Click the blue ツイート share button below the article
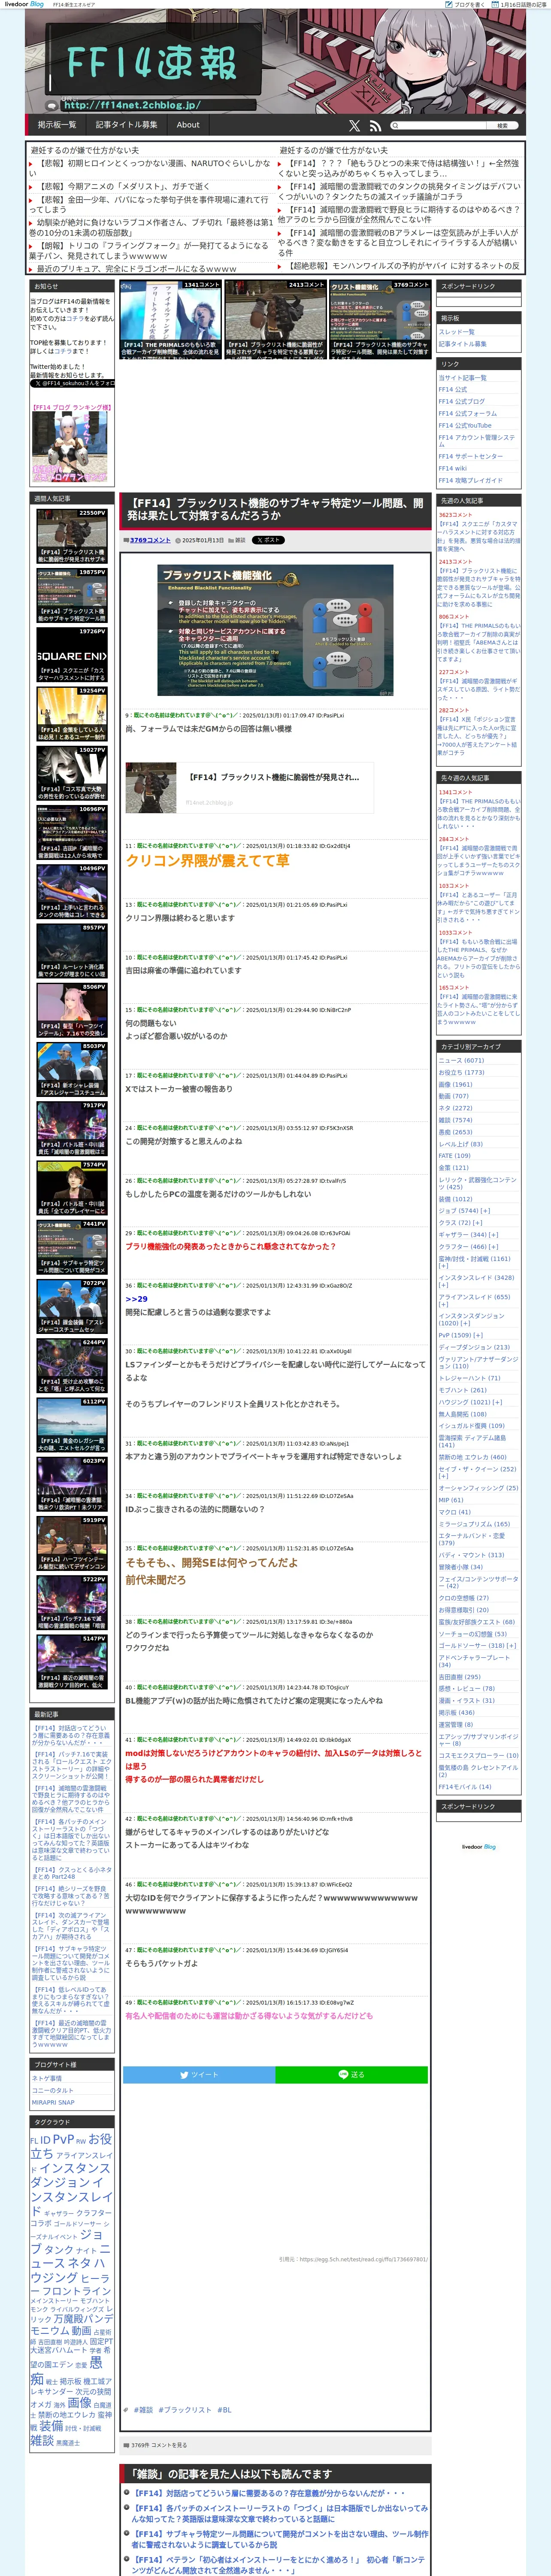551x2576 pixels. [x=199, y=2075]
